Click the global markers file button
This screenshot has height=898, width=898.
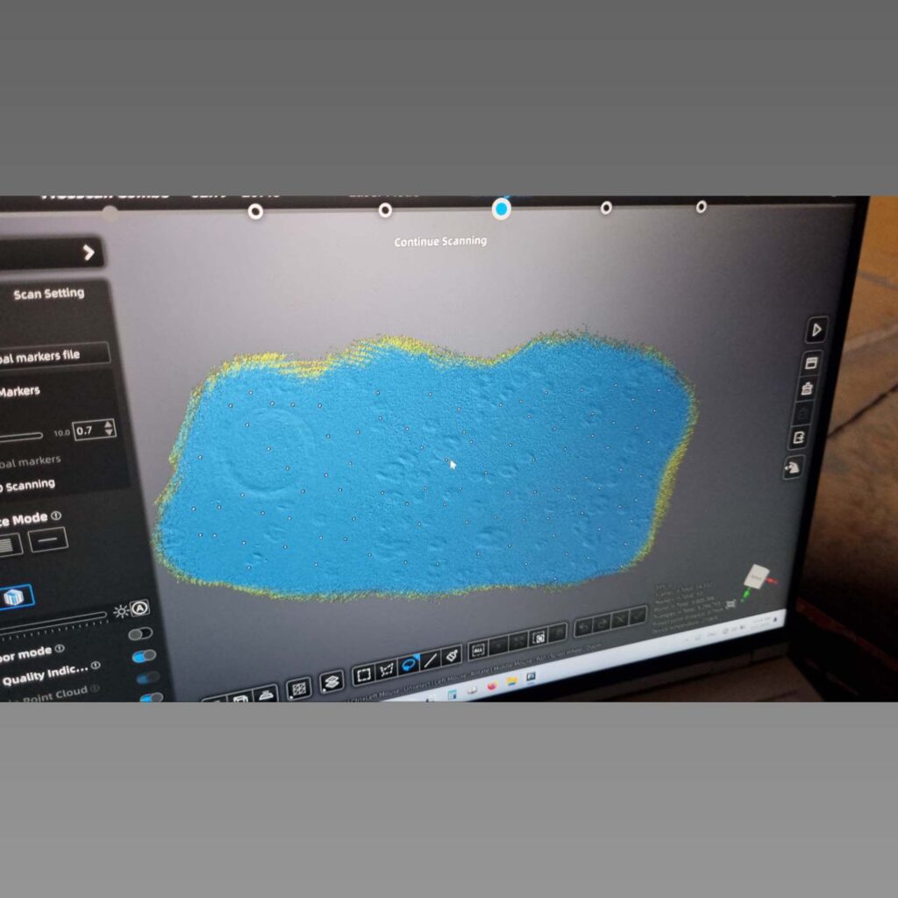coord(53,354)
